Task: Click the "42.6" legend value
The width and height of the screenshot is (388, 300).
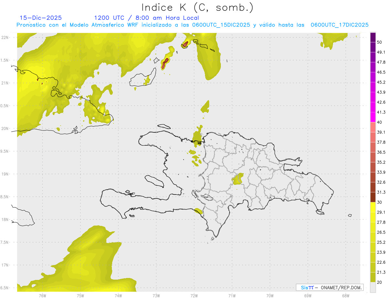Action: pyautogui.click(x=381, y=102)
